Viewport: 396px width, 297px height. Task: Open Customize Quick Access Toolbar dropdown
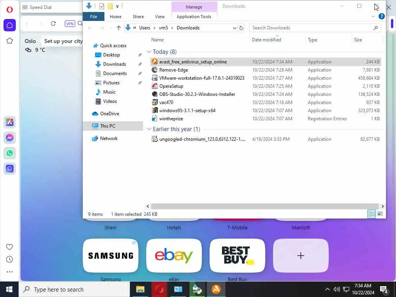click(x=118, y=6)
